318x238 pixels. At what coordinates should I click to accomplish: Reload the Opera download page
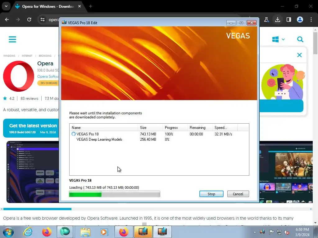point(29,20)
